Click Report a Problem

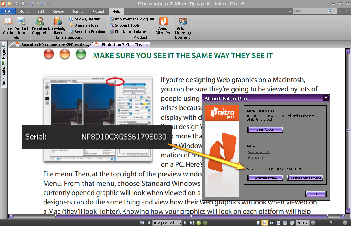87,31
